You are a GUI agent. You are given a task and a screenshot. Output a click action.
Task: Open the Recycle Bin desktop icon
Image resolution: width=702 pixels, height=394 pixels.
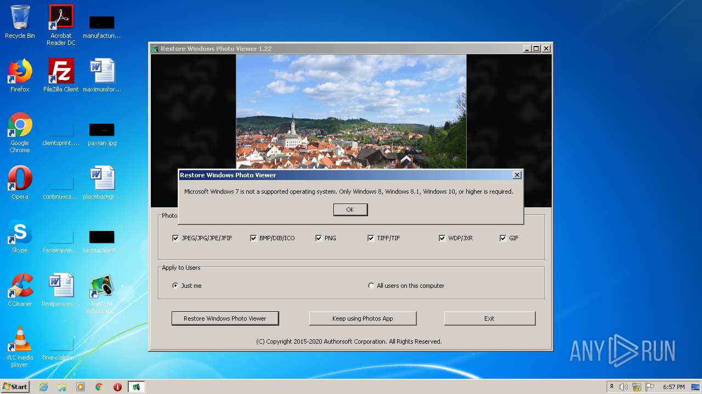[20, 22]
